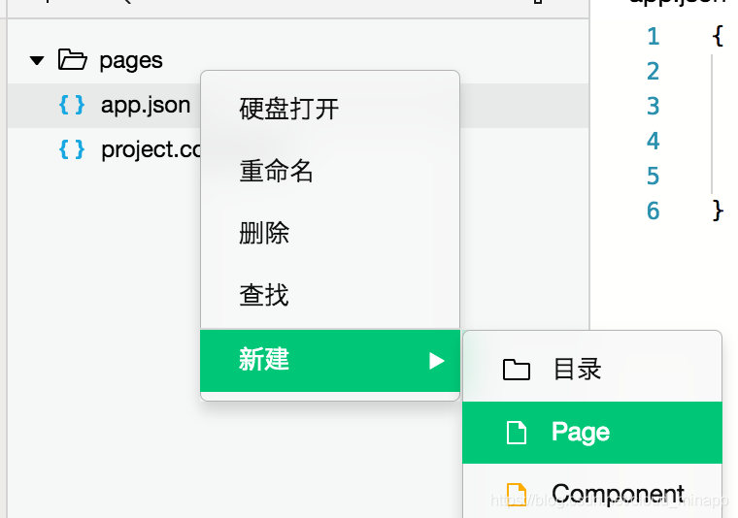Click the Component file icon
738x518 pixels.
point(517,495)
